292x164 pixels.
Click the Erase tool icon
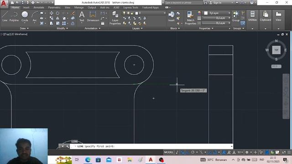point(73,13)
